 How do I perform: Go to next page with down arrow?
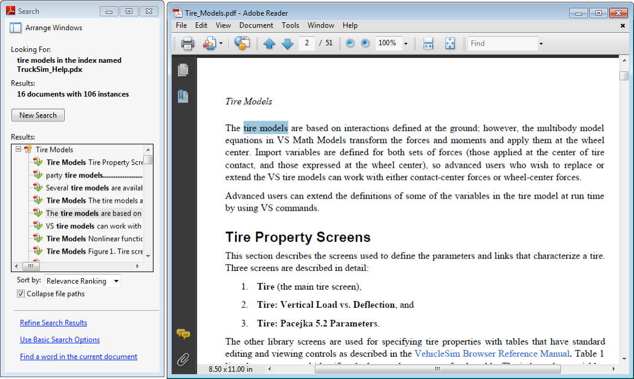click(x=288, y=43)
